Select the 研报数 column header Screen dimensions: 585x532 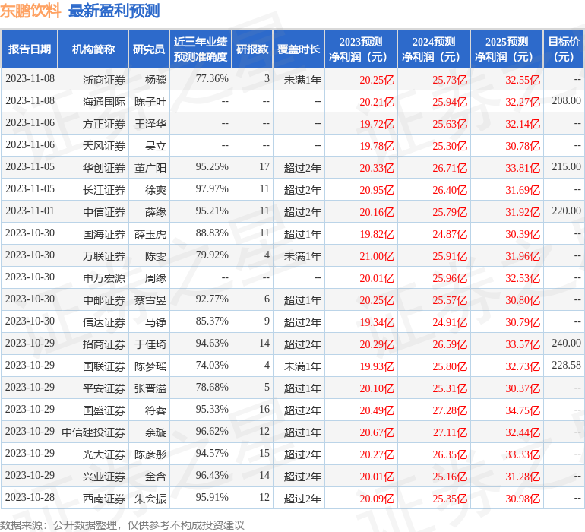pyautogui.click(x=252, y=49)
